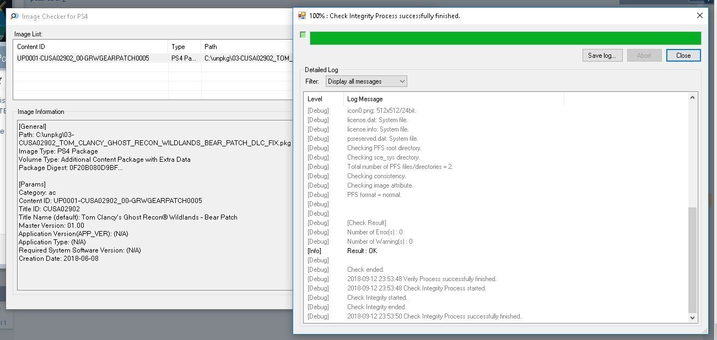Close the Check Integrity dialog window
The image size is (717, 340).
coord(700,16)
